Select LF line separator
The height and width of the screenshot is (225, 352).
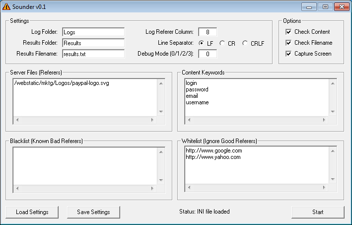(x=202, y=43)
